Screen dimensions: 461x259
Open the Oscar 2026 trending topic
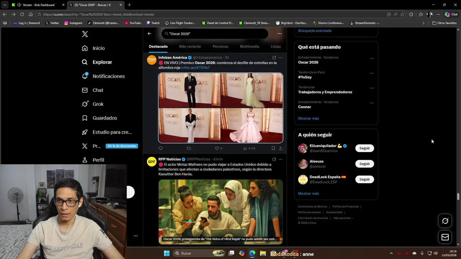(308, 62)
